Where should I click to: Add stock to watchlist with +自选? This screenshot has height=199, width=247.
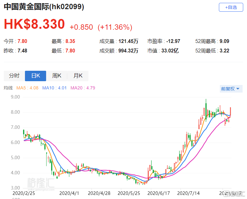pyautogui.click(x=231, y=7)
